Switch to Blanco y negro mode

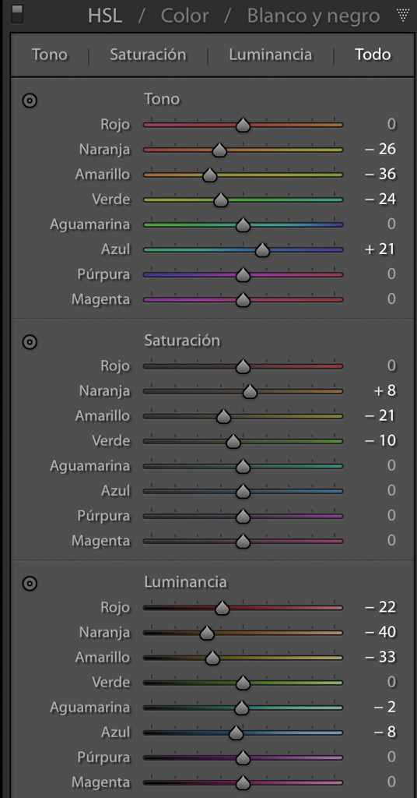pos(314,16)
